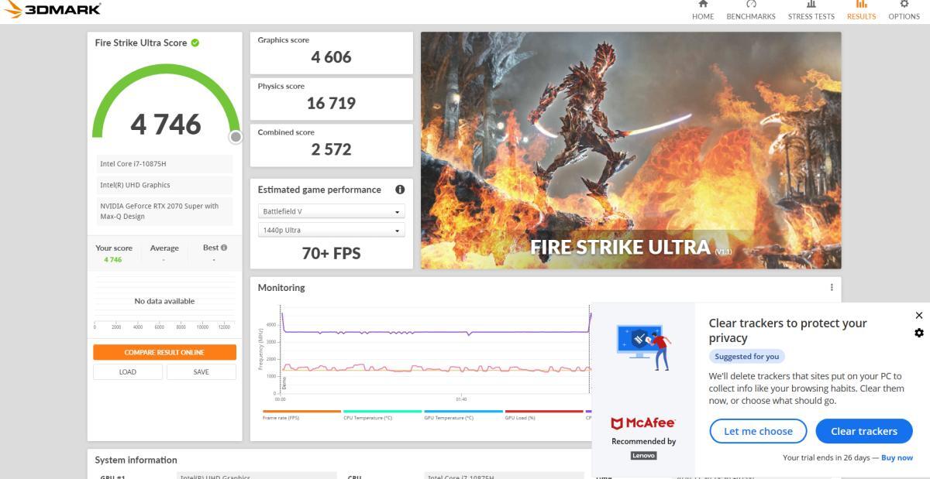This screenshot has width=930, height=479.
Task: Toggle the GPU Temperature legend
Action: click(463, 415)
